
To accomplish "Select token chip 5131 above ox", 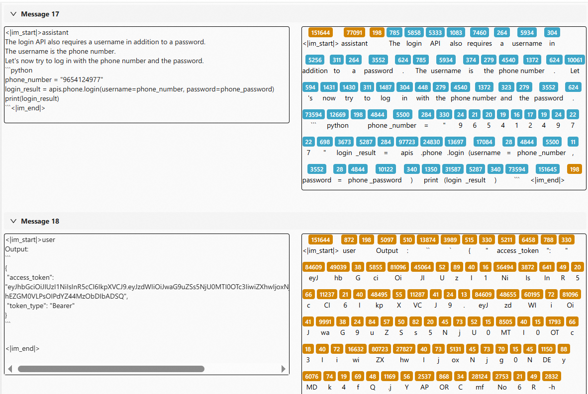I will [455, 349].
